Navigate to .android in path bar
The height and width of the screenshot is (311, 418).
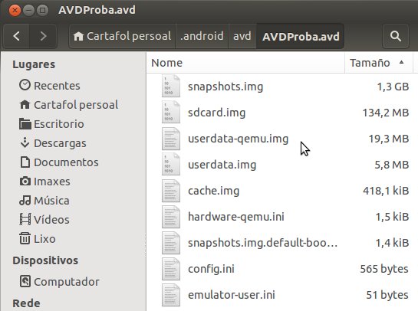click(202, 36)
